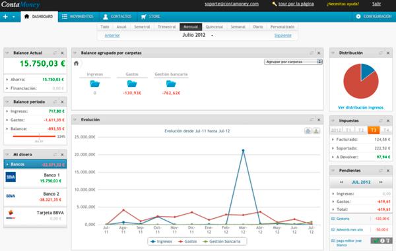
Task: Select the Semestral period filter
Action: click(142, 27)
